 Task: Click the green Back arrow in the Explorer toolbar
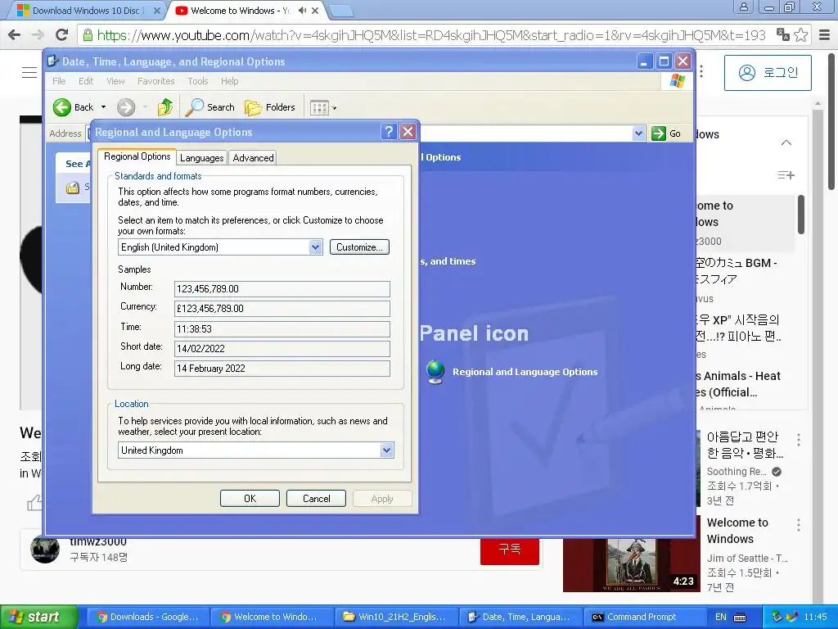62,107
